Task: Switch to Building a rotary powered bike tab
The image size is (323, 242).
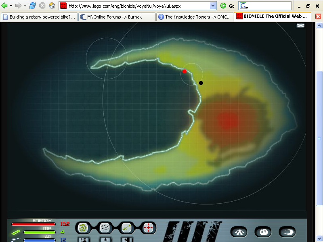Action: [x=39, y=17]
